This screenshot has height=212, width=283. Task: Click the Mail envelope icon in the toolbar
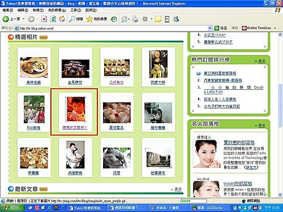[x=124, y=19]
